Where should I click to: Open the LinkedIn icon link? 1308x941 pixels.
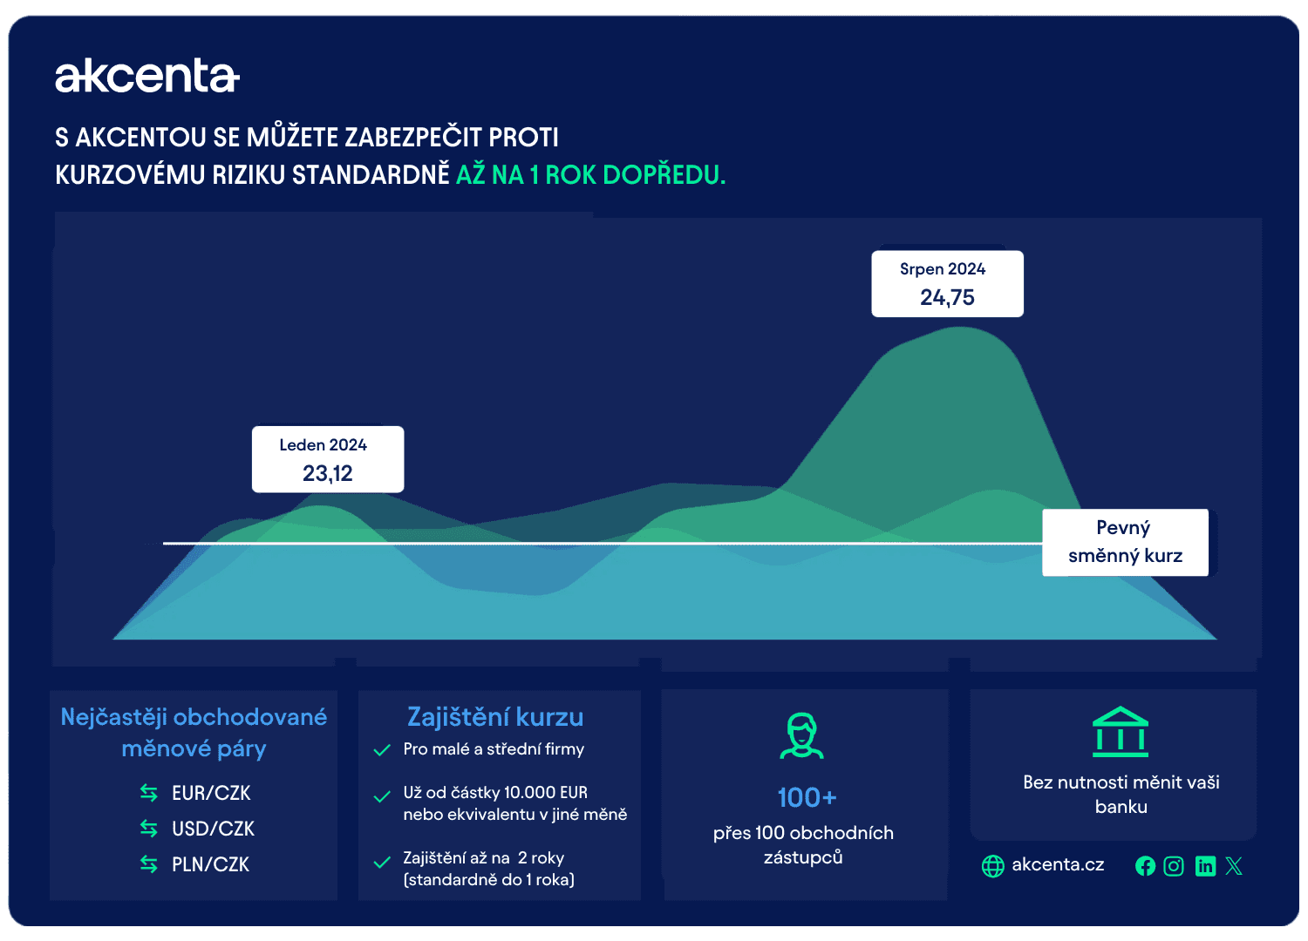click(x=1205, y=866)
